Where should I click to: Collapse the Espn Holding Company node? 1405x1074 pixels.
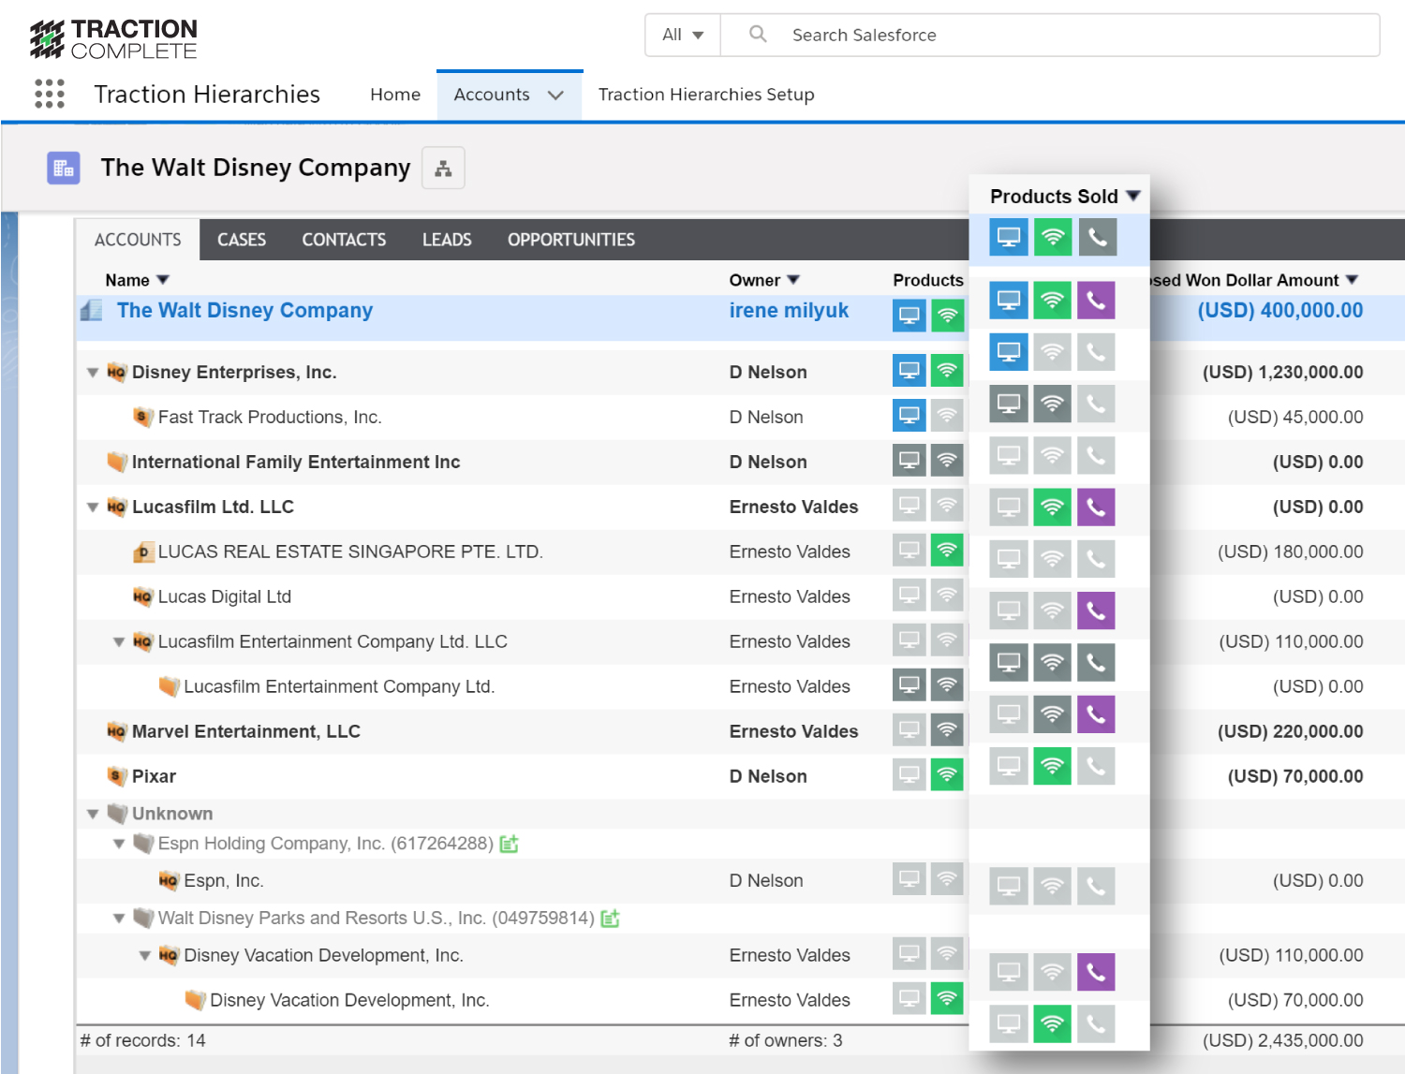pyautogui.click(x=119, y=844)
